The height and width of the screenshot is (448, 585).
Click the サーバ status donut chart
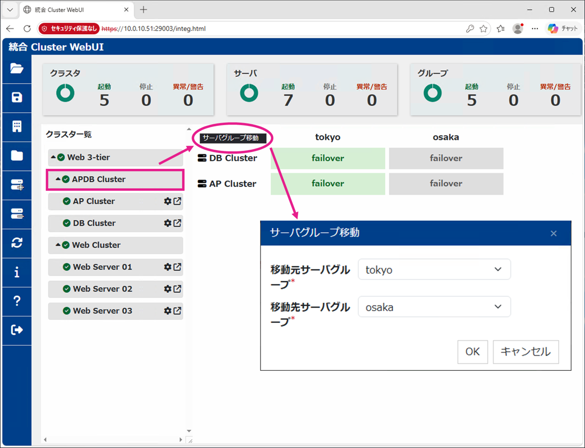pos(249,93)
